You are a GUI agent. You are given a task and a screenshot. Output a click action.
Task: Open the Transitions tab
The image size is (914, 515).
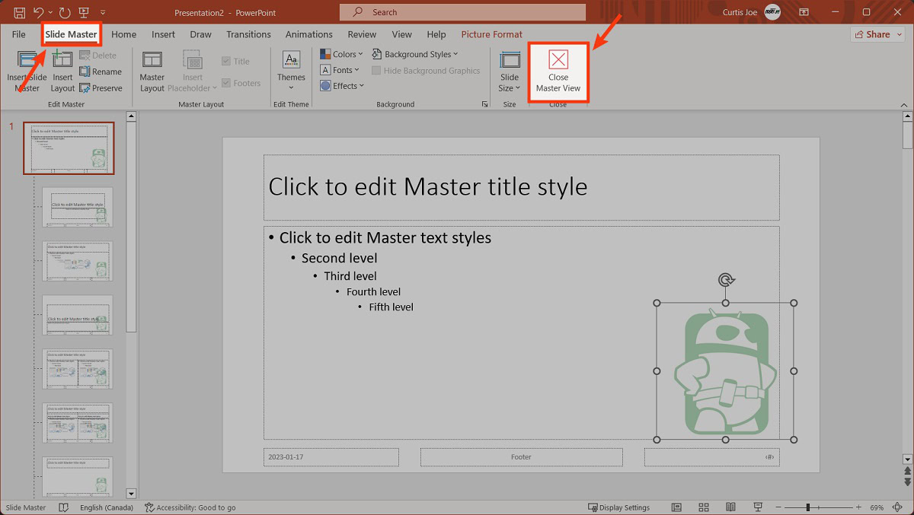(x=248, y=34)
